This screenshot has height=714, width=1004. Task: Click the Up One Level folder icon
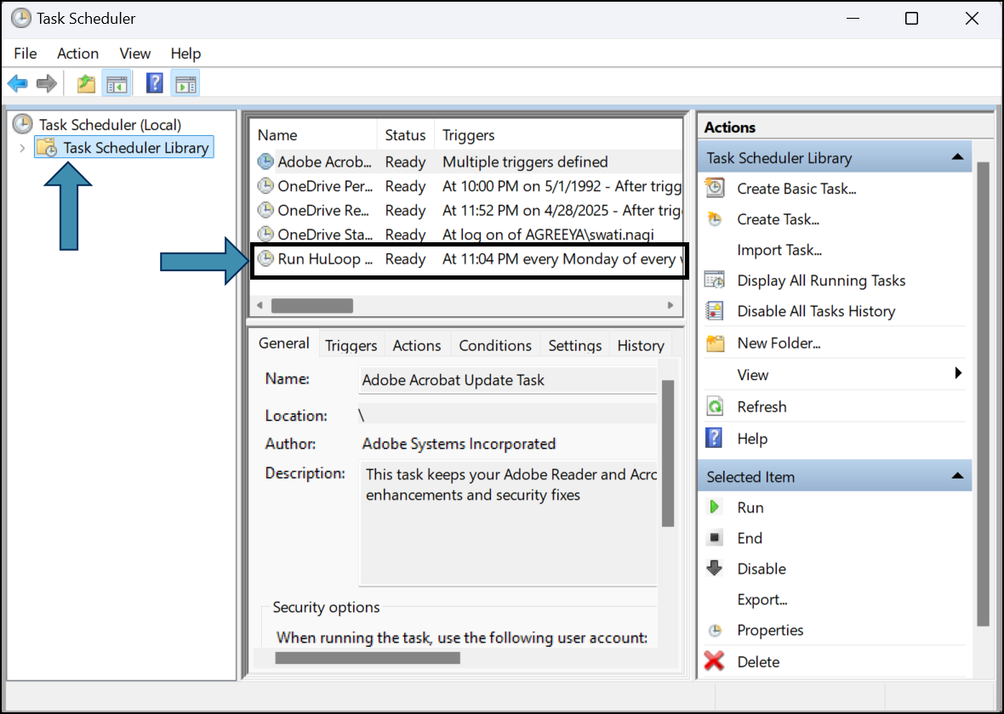pyautogui.click(x=86, y=83)
